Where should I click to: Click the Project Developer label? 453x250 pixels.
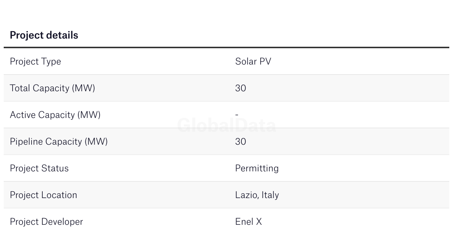46,221
